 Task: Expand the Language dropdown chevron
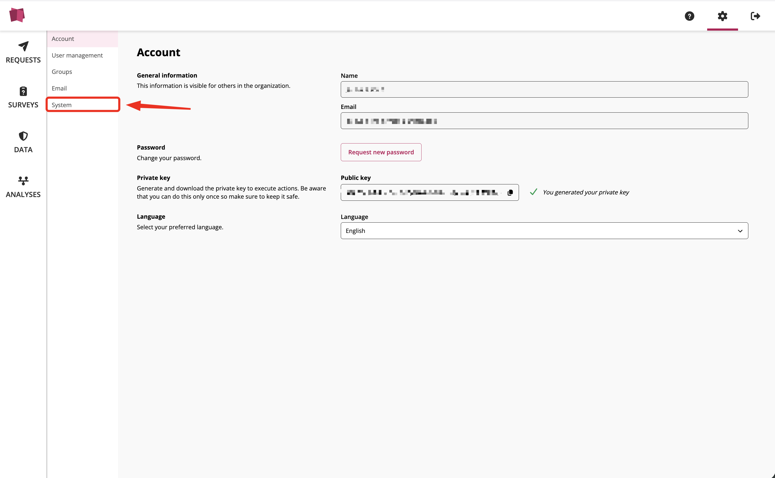point(740,231)
